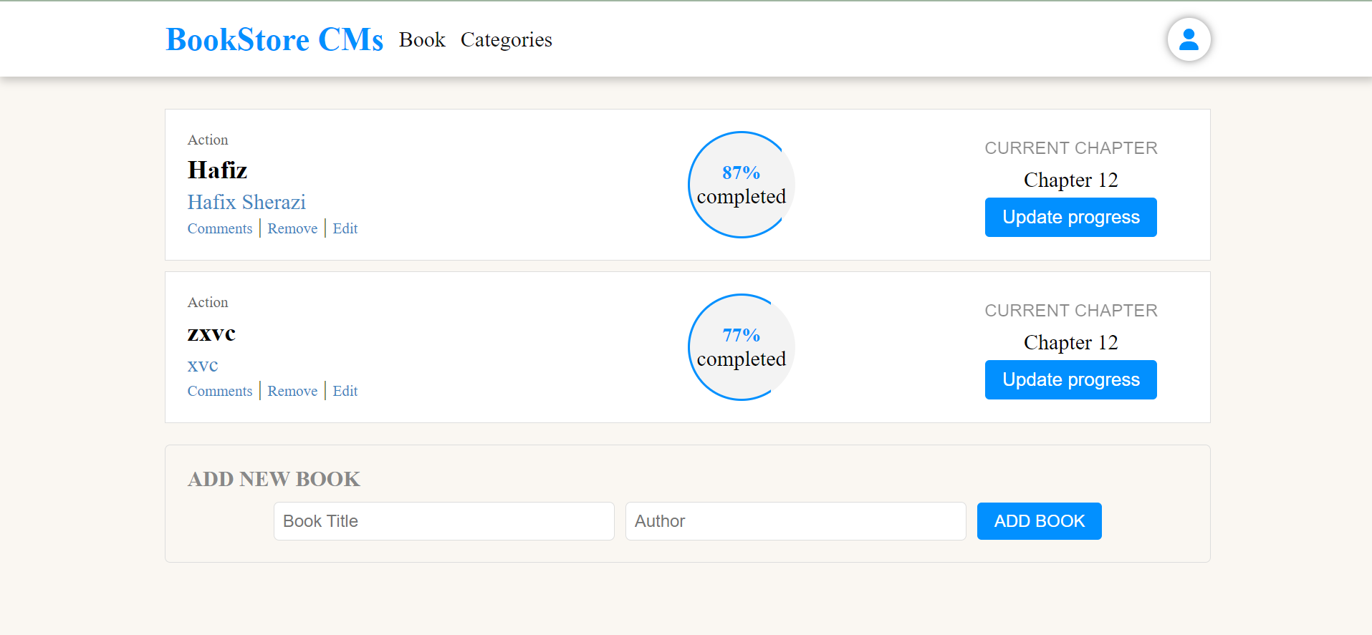The image size is (1372, 635).
Task: Click the 77% completed progress circle for zxvc
Action: (x=740, y=346)
